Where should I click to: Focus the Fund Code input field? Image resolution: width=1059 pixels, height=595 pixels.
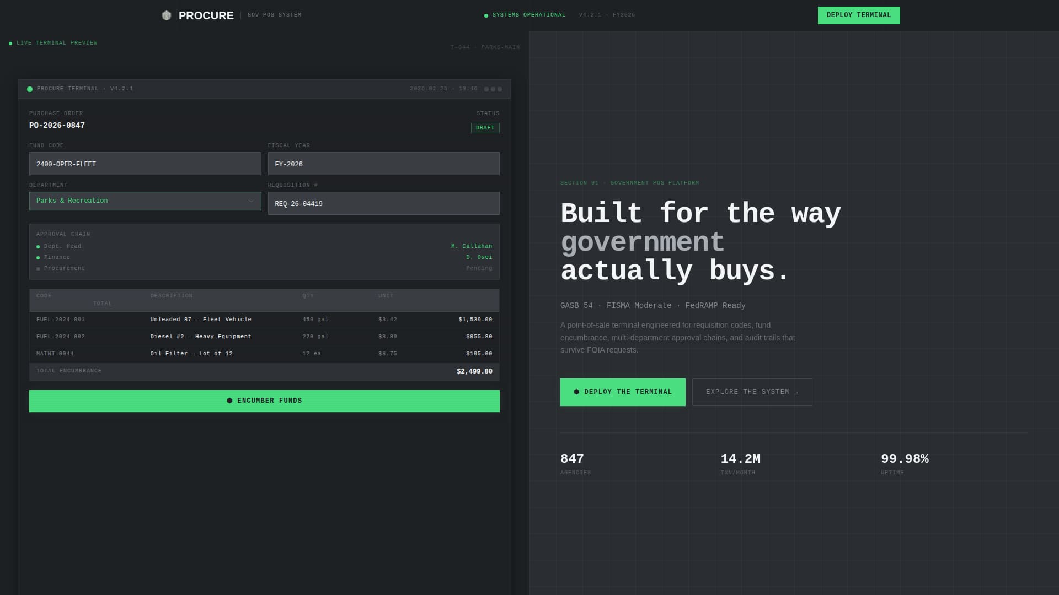tap(145, 164)
